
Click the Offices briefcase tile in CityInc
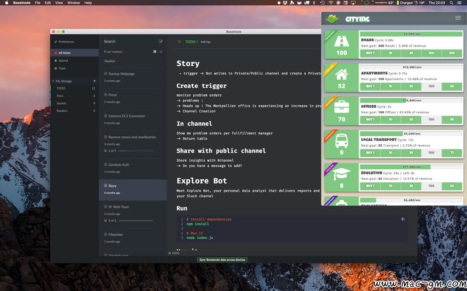click(341, 111)
